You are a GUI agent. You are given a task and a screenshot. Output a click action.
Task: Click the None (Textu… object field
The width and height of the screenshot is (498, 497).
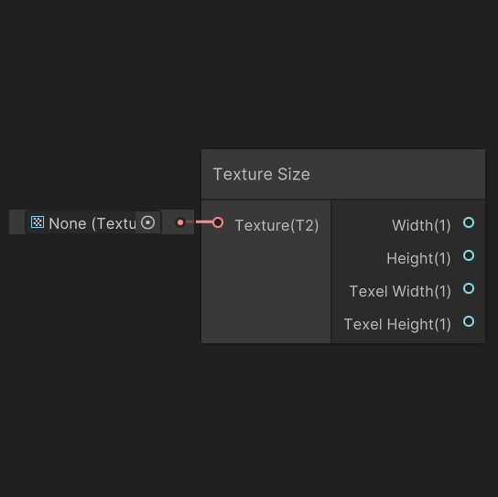(93, 222)
